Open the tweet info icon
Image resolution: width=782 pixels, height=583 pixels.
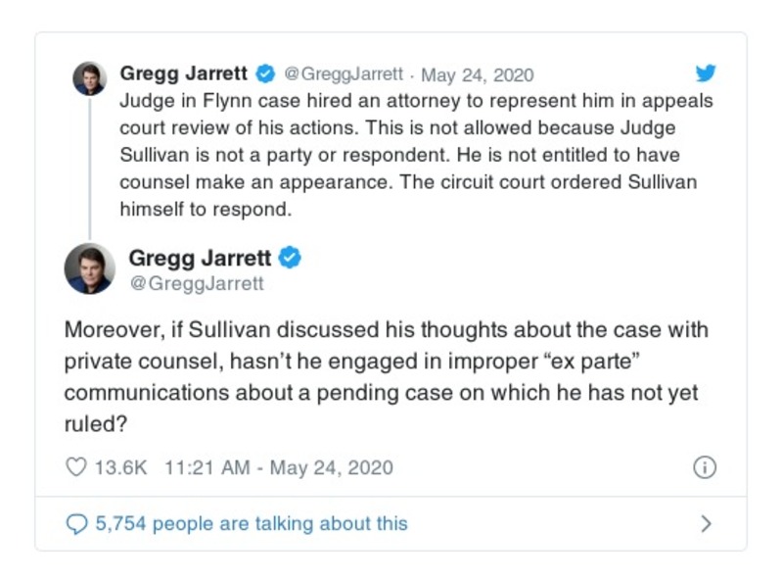(704, 467)
